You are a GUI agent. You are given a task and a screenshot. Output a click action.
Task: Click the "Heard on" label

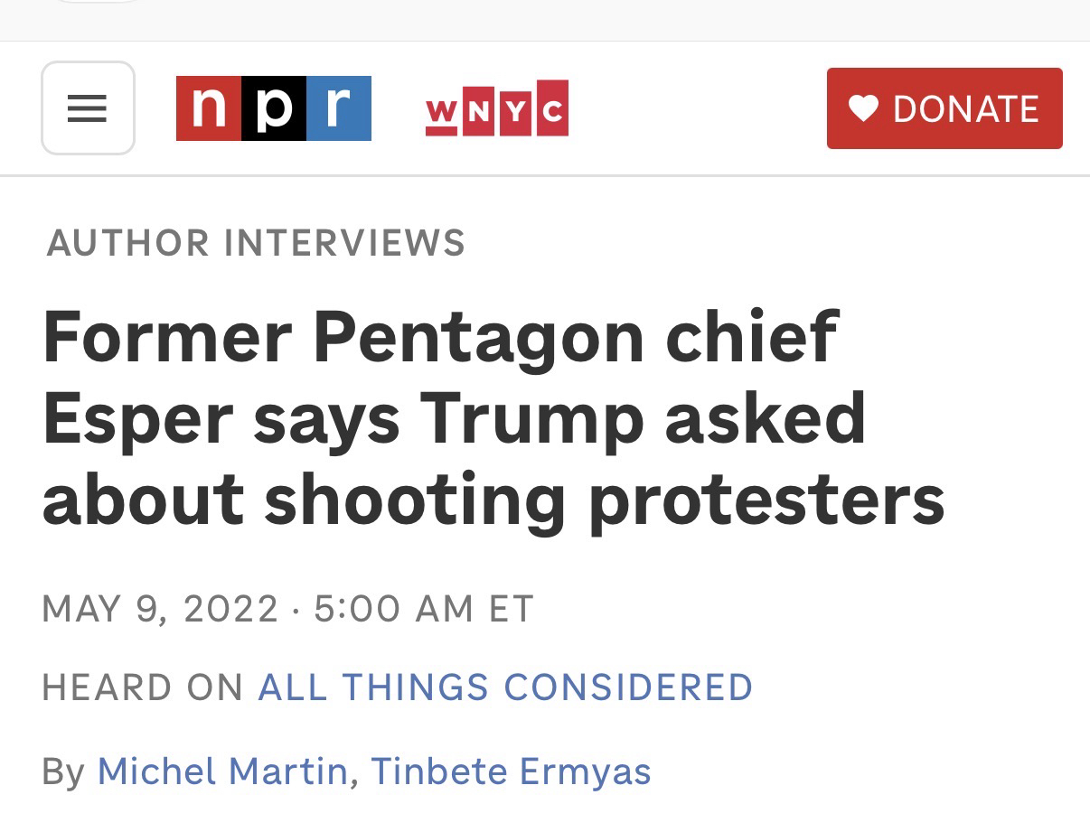click(143, 687)
